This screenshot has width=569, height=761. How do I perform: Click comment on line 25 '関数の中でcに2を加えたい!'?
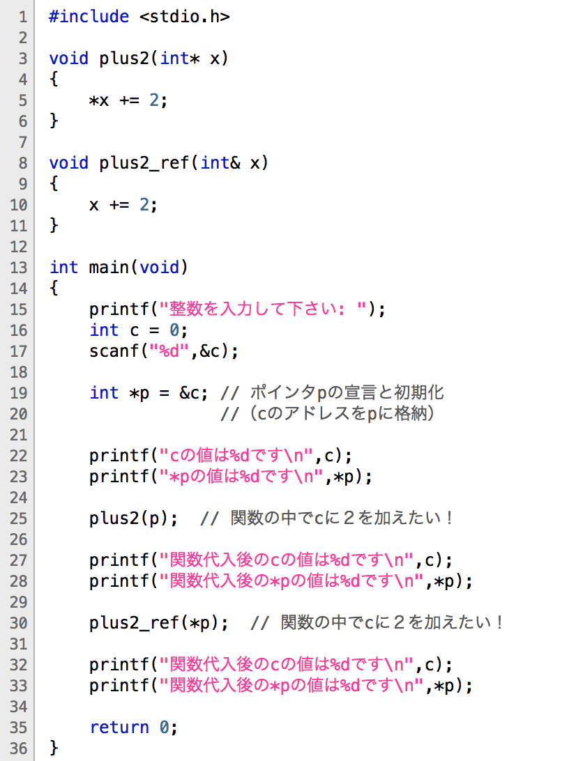click(x=327, y=518)
